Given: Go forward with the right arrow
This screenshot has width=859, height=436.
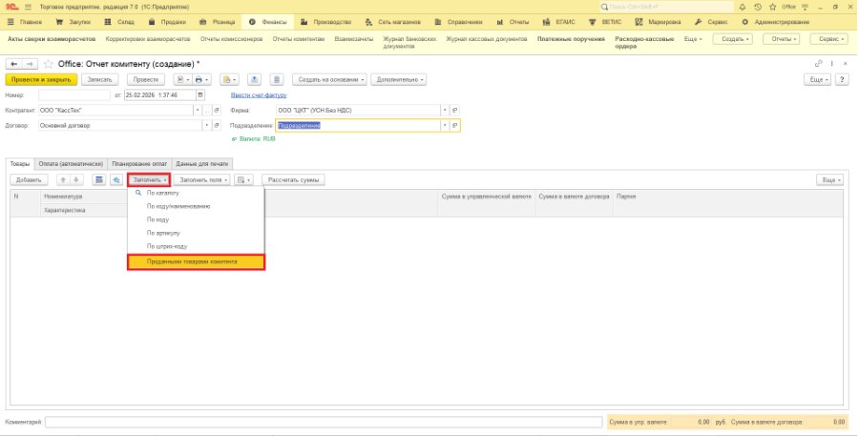Looking at the screenshot, I should (30, 64).
